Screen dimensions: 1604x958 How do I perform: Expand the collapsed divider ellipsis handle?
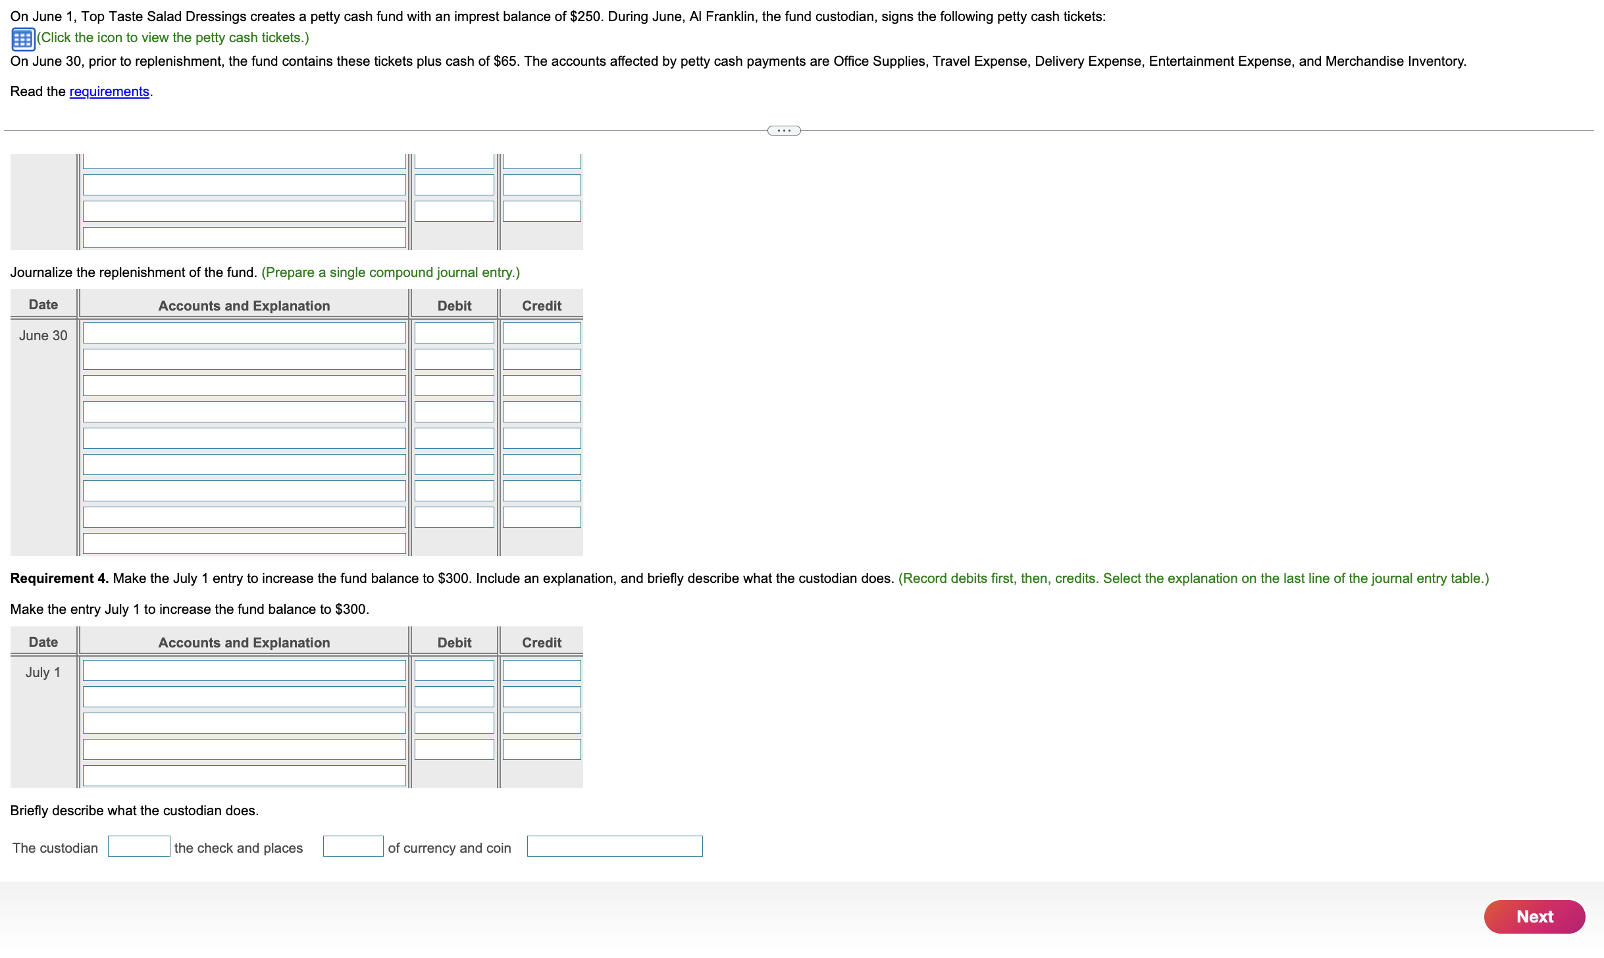(783, 130)
